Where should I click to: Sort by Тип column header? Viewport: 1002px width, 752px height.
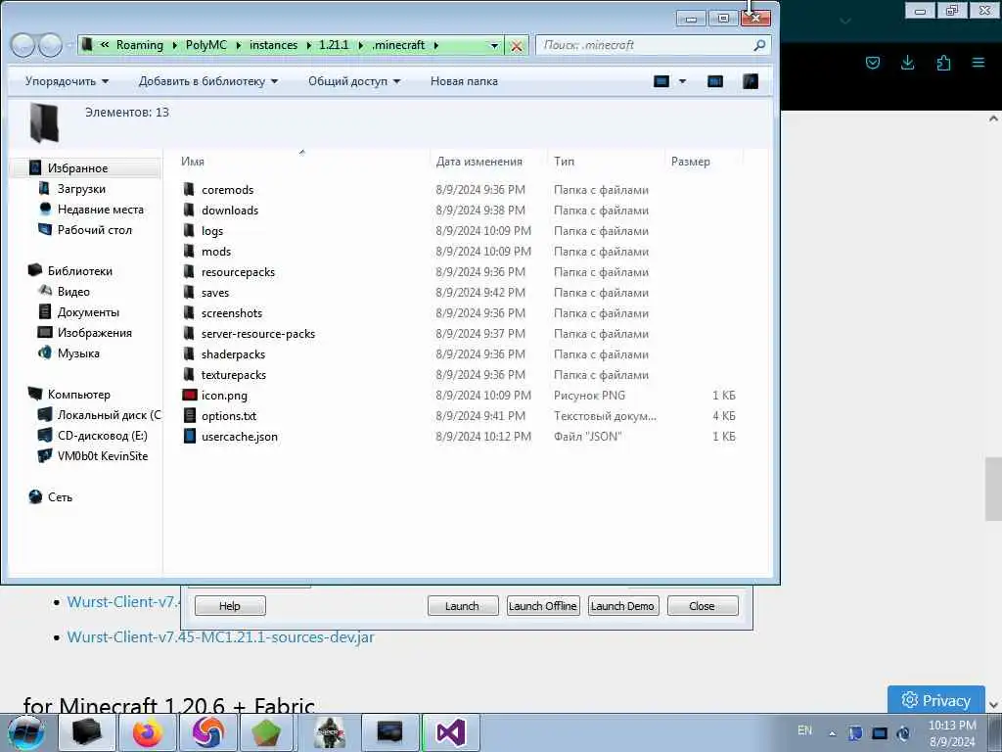[565, 162]
